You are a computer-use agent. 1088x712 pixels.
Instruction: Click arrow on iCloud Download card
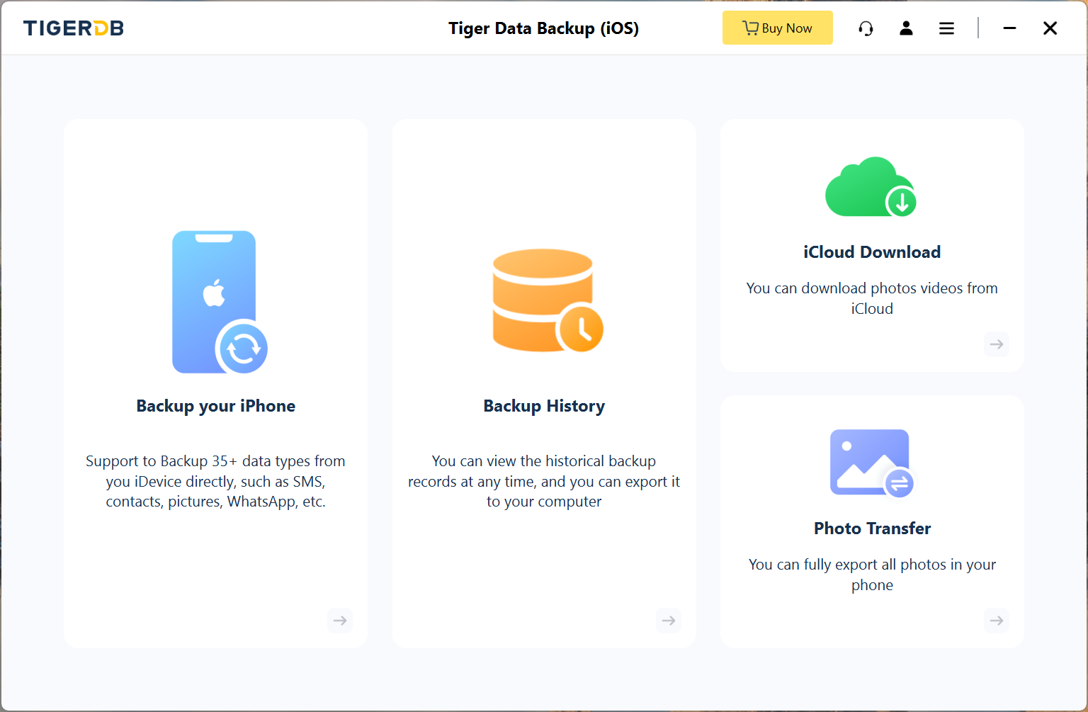click(x=997, y=344)
